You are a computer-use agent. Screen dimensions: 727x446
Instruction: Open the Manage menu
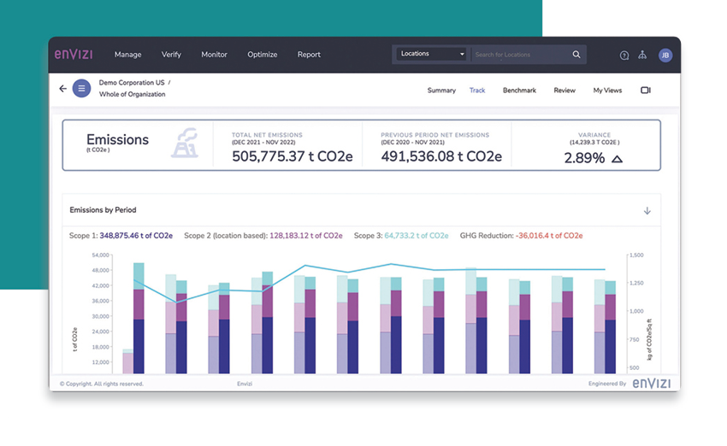tap(128, 55)
